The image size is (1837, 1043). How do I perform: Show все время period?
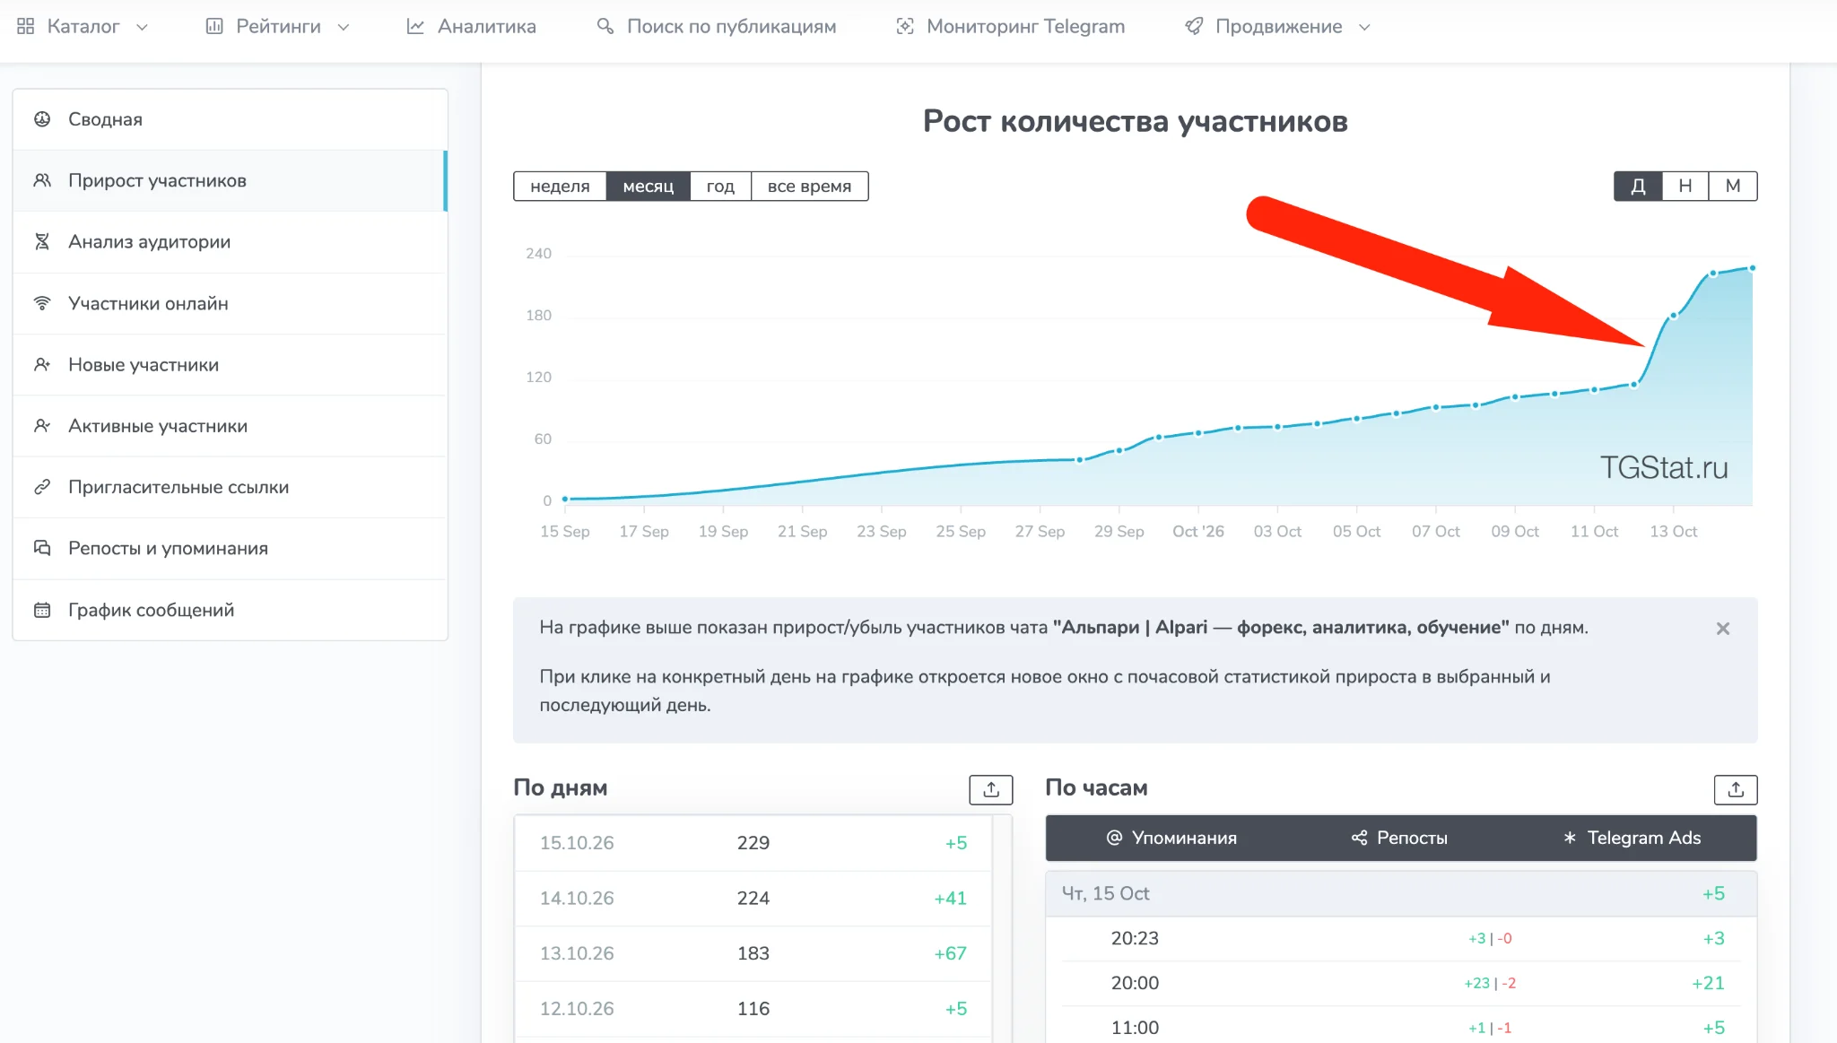coord(809,187)
